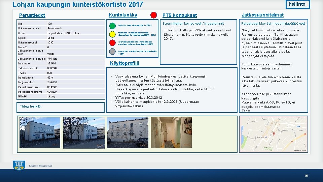
Task: Click the Jälleenhankinta-arvo € row label
Action: (32, 59)
